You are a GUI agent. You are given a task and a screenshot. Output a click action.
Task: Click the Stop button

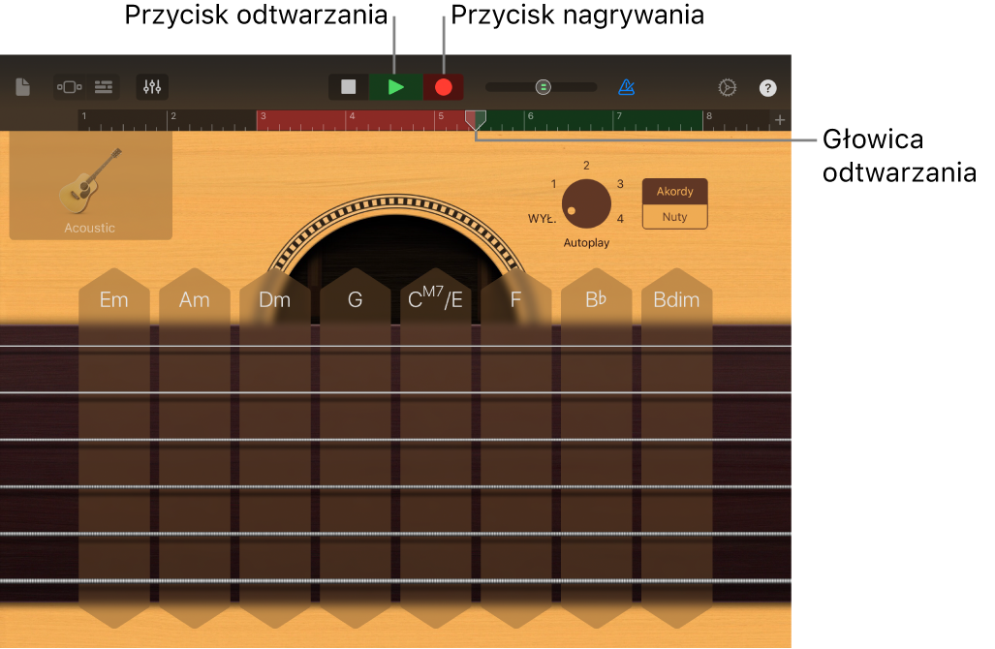click(x=349, y=87)
